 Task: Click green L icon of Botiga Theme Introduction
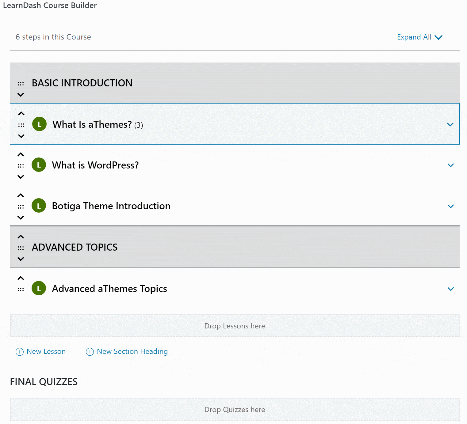[x=39, y=206]
